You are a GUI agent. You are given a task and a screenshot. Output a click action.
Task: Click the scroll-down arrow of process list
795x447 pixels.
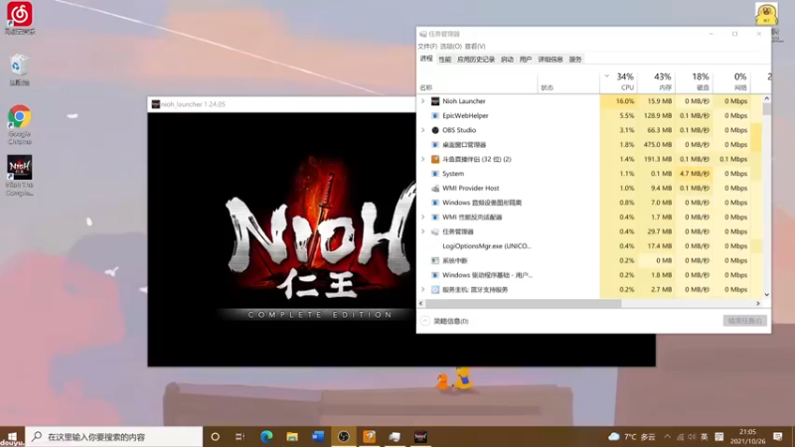766,295
